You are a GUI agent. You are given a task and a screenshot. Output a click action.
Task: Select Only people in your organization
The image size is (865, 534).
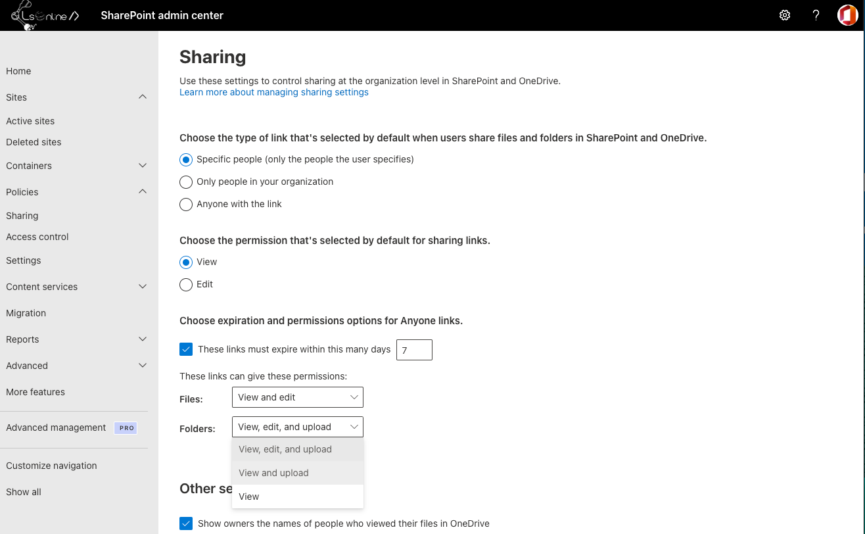click(186, 182)
